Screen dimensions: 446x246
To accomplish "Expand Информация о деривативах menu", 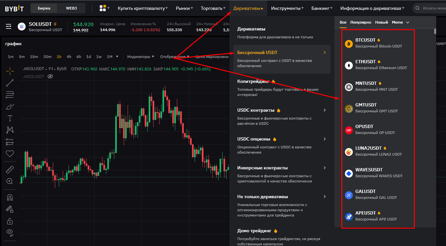I will tap(372, 8).
